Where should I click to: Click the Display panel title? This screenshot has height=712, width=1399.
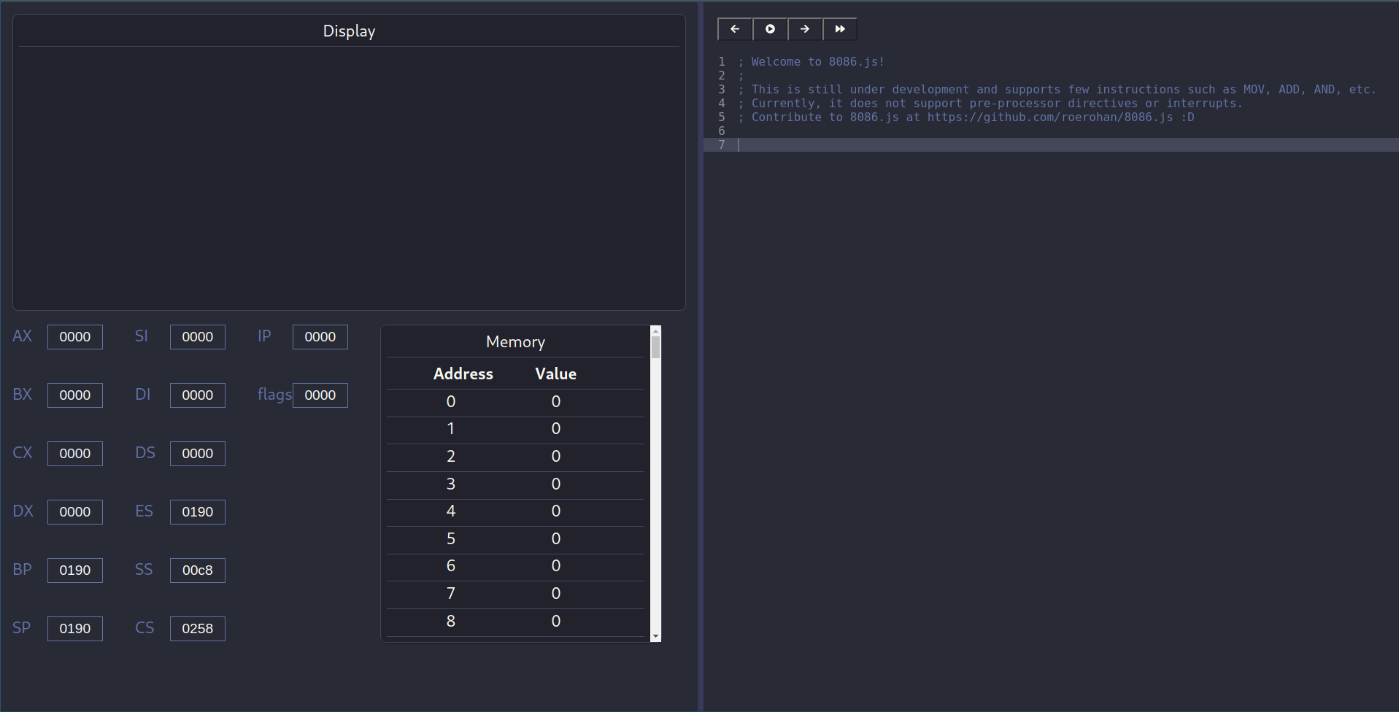coord(349,31)
